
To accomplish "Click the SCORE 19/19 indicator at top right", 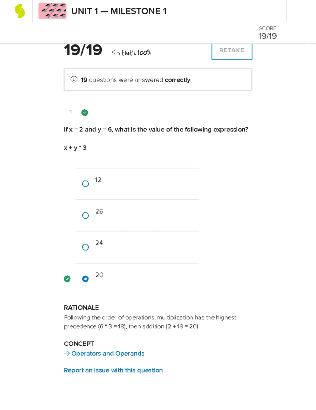I will [268, 33].
